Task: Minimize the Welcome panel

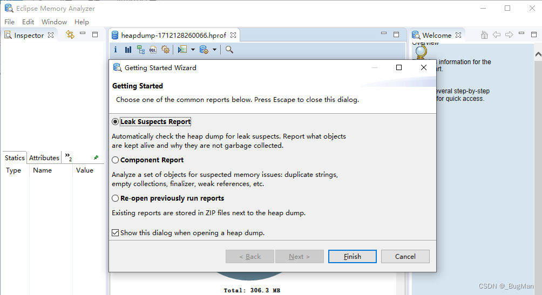Action: (x=521, y=33)
